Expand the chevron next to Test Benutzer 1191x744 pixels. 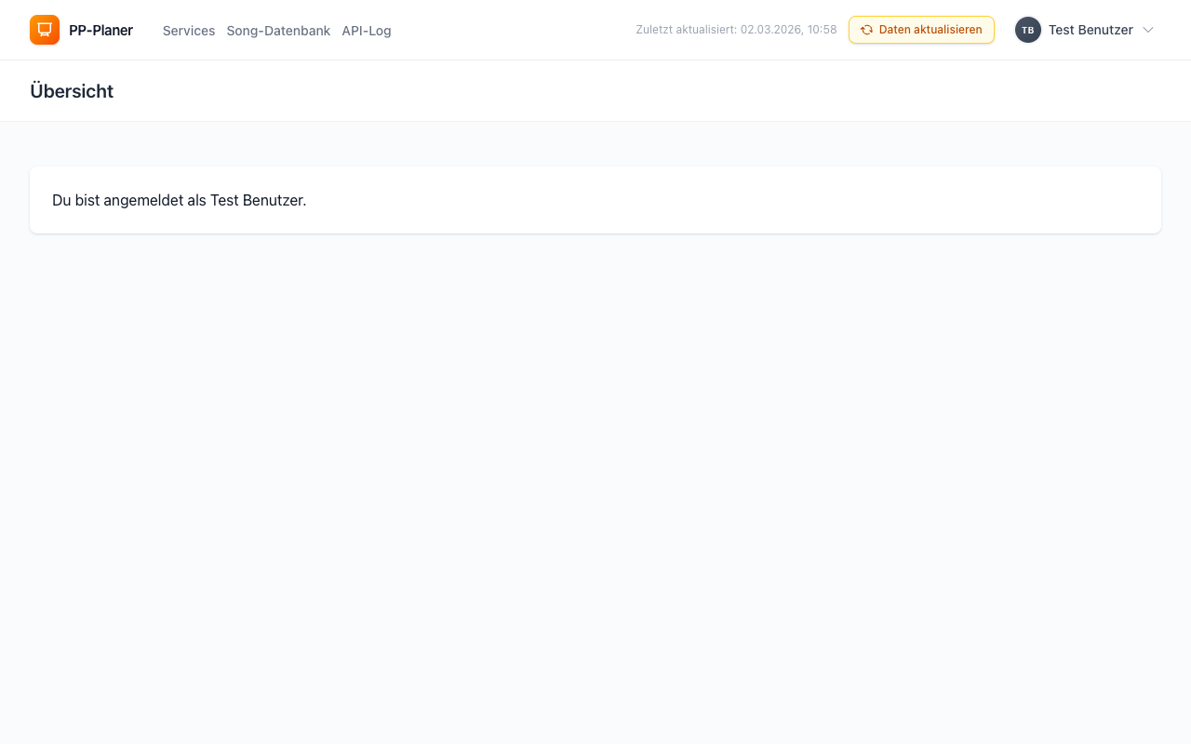coord(1148,30)
